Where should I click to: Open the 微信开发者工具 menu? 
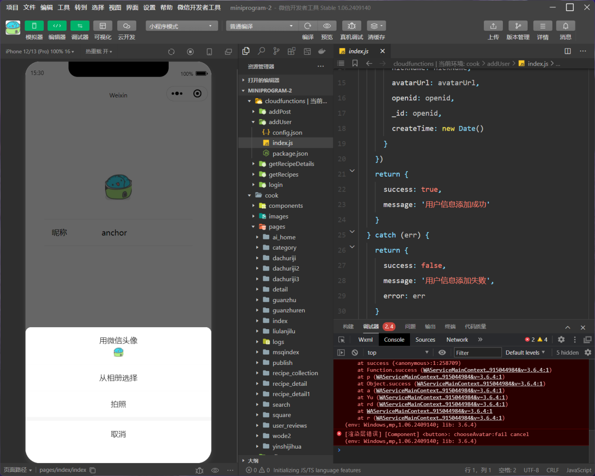click(199, 7)
